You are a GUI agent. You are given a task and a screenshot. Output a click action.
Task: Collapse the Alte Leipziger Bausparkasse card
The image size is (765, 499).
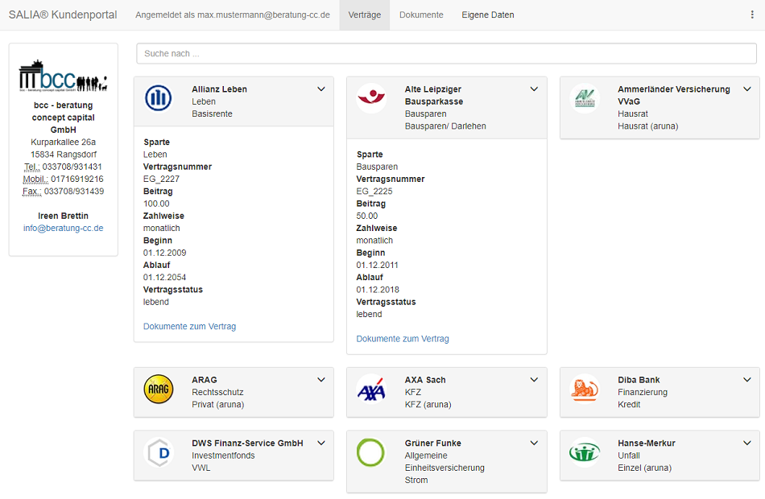point(534,89)
